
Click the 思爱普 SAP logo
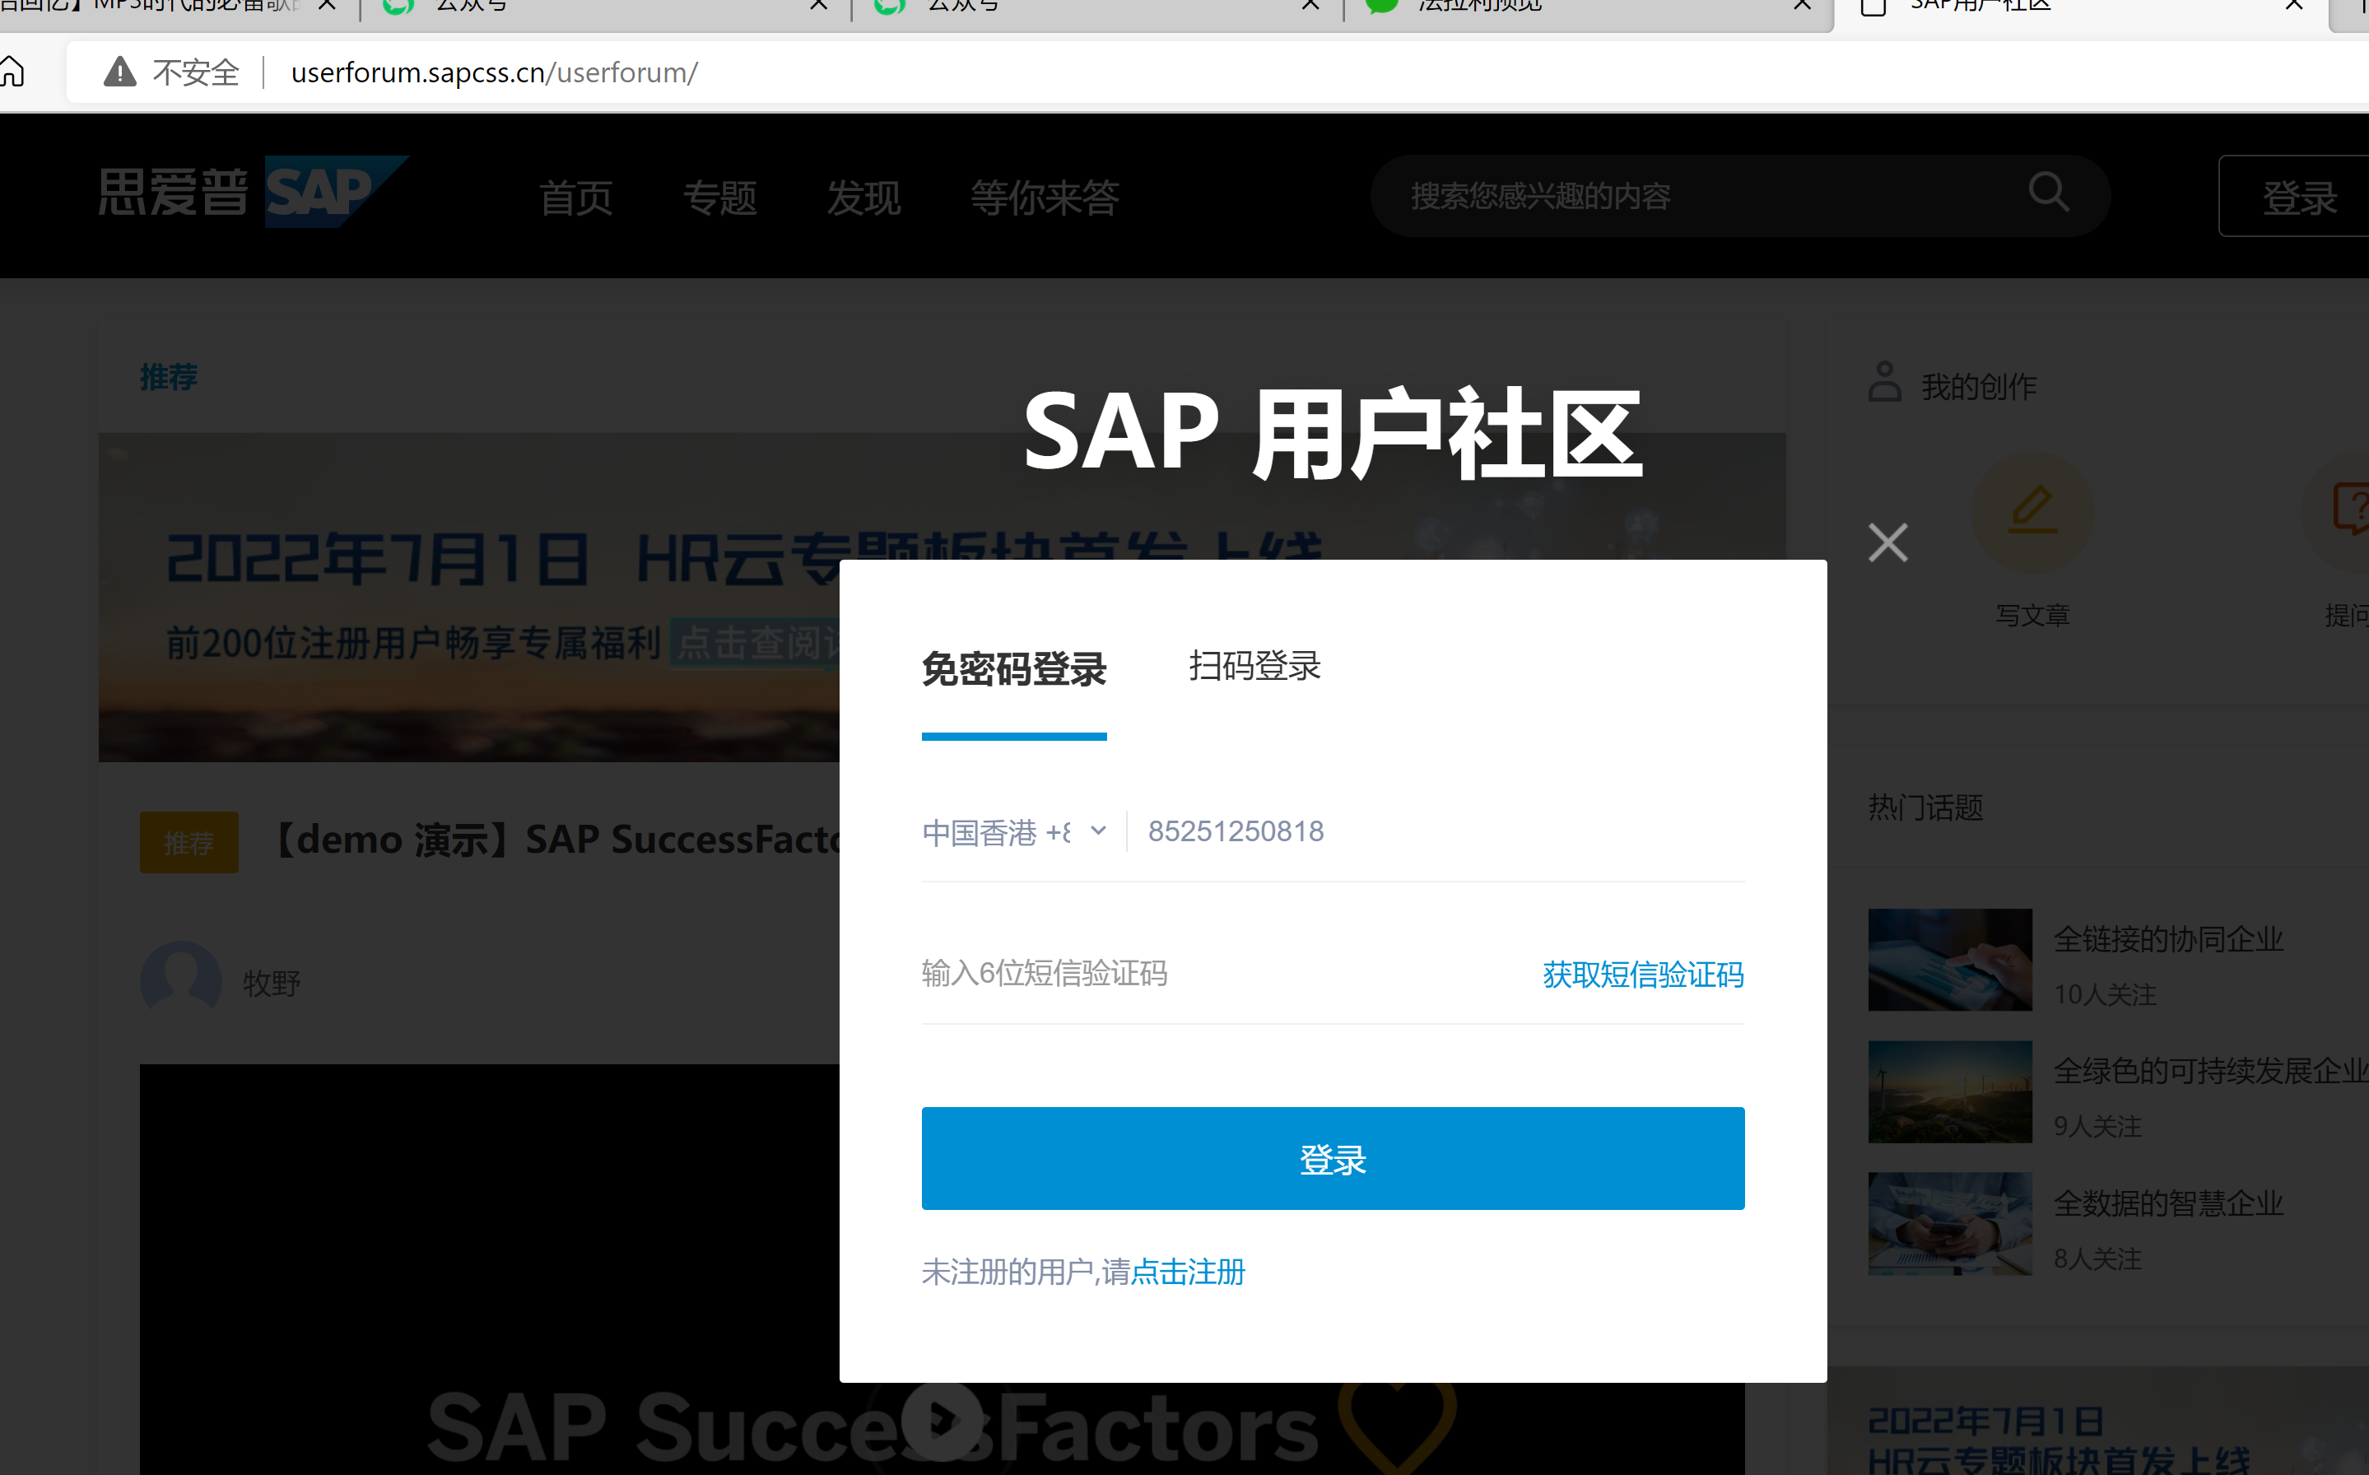[x=253, y=192]
